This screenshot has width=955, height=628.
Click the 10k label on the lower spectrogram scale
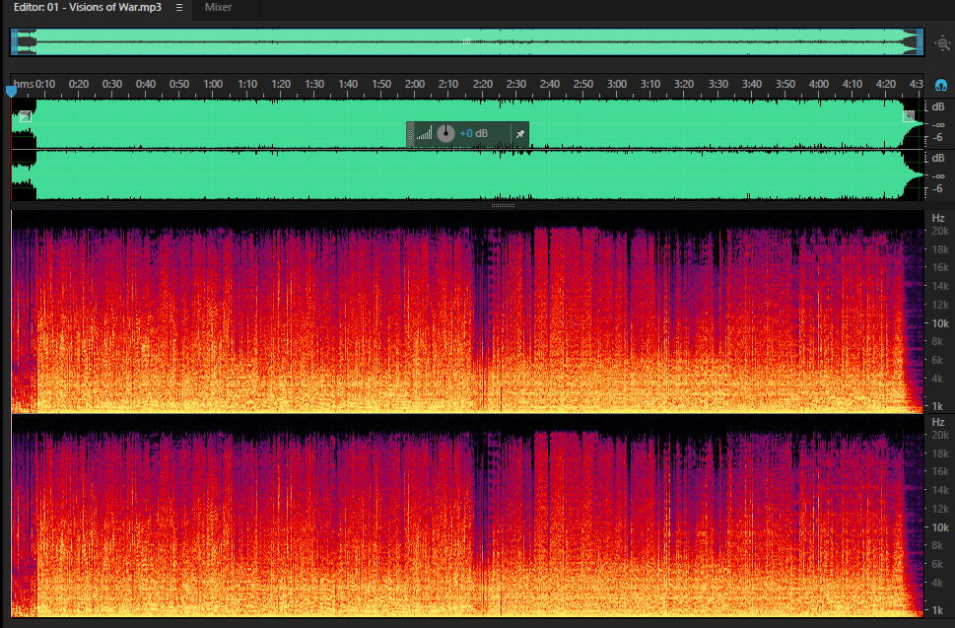pos(940,527)
